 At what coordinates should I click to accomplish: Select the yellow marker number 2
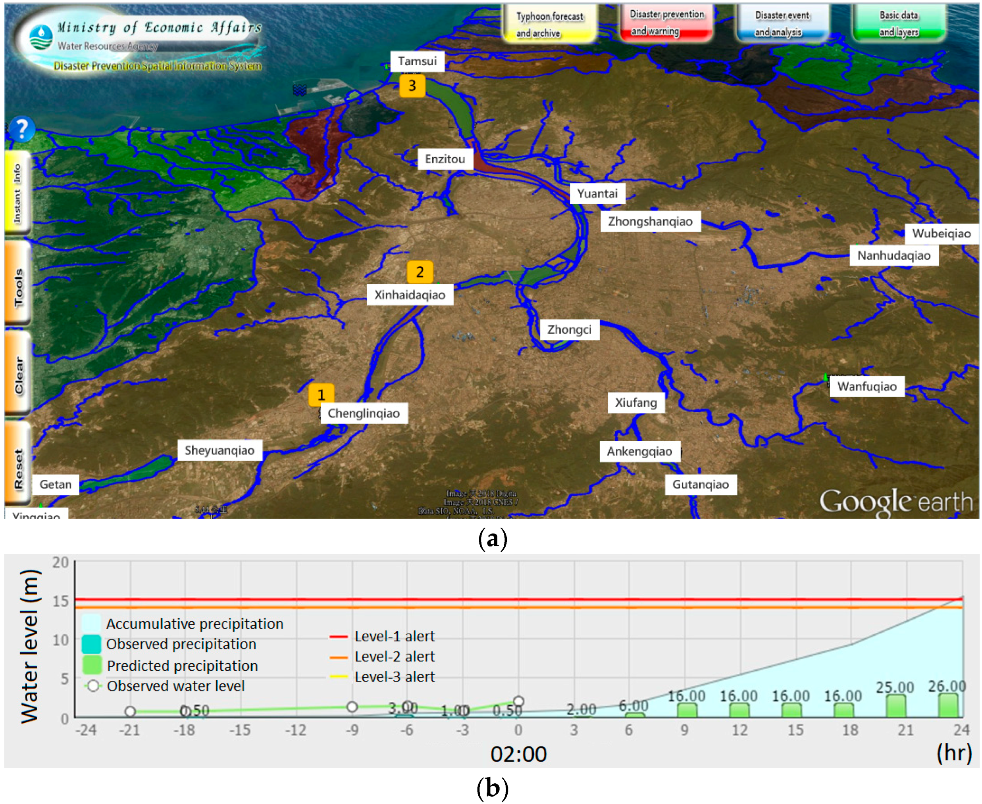[x=420, y=272]
